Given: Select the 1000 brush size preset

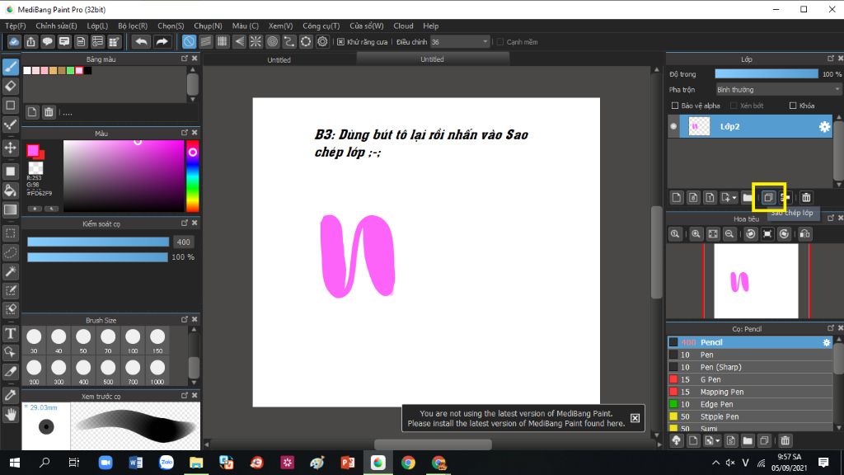Looking at the screenshot, I should (x=157, y=372).
